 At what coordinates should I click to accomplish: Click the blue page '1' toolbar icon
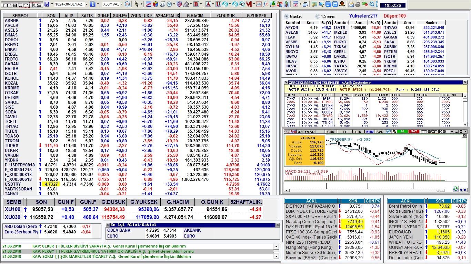click(x=93, y=4)
